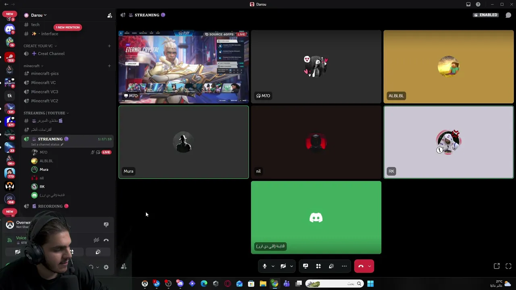The image size is (516, 290).
Task: Invite members using icon beside Darou header
Action: (110, 15)
